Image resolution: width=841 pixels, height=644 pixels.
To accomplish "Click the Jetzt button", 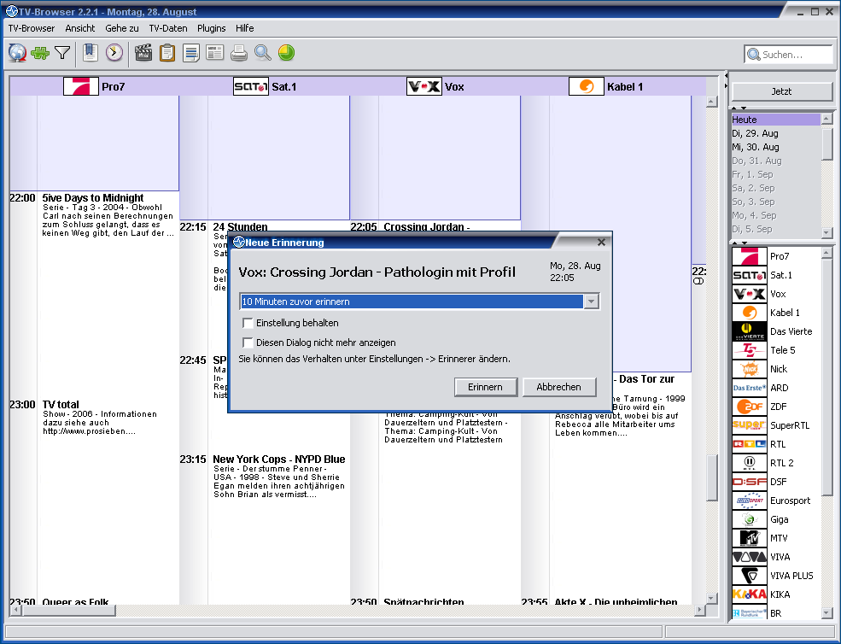I will coord(781,91).
